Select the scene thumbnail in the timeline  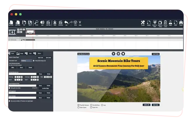[30, 32]
